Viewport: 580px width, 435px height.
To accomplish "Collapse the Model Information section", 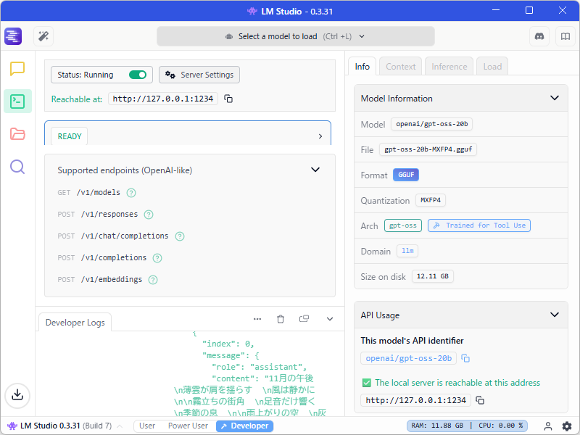I will (555, 98).
